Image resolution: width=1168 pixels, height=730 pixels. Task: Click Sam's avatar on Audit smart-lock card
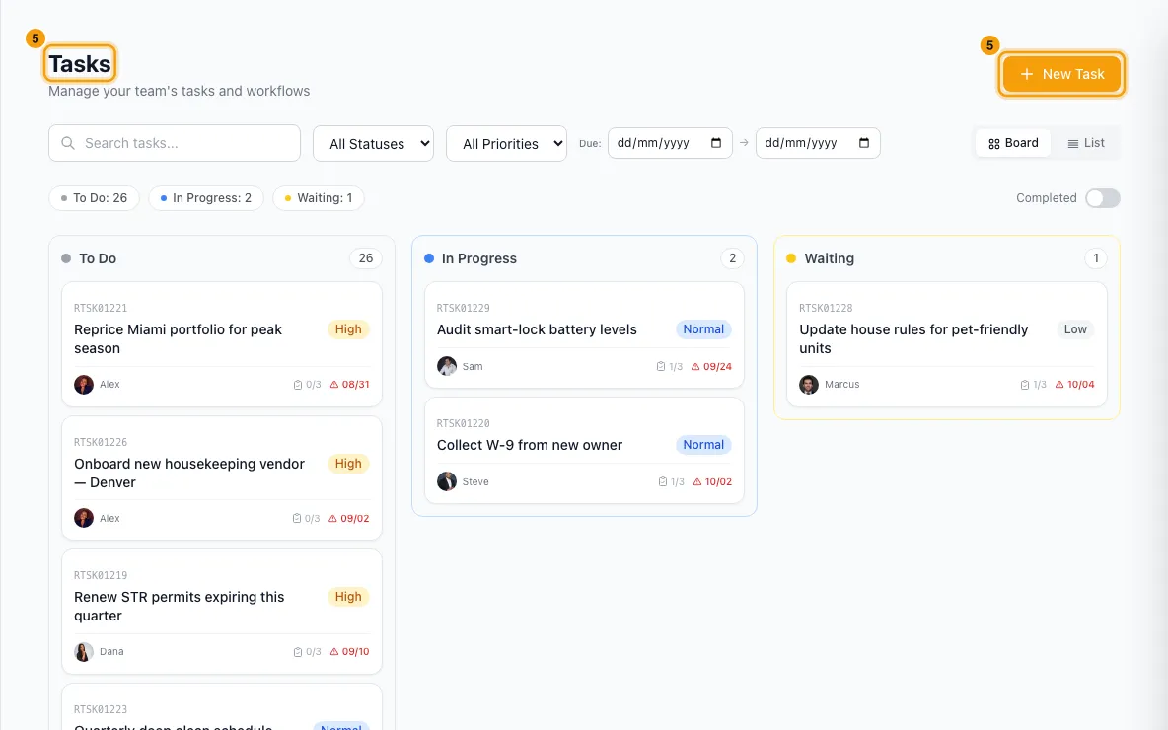click(x=446, y=366)
